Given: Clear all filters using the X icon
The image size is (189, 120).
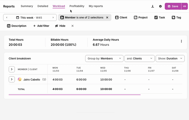Looking at the screenshot, I should pyautogui.click(x=72, y=26).
